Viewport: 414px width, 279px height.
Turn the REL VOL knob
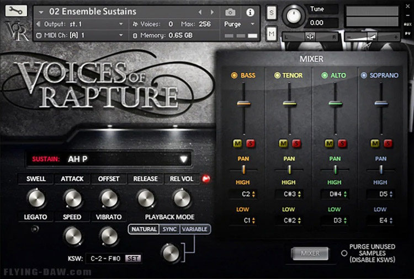182,198
